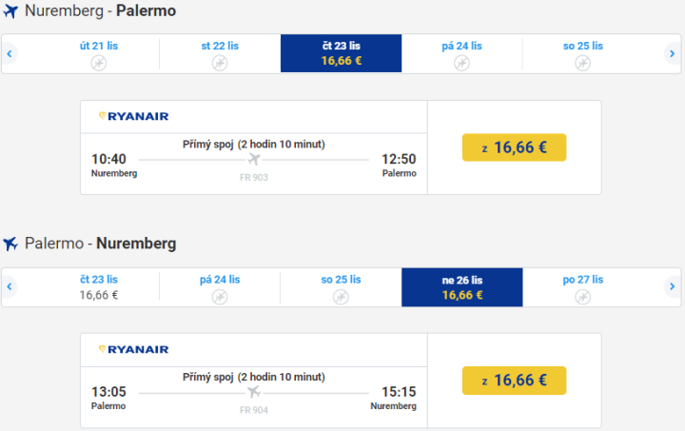Select the ne 26 lis return date tab
Image resolution: width=685 pixels, height=431 pixels.
[461, 286]
